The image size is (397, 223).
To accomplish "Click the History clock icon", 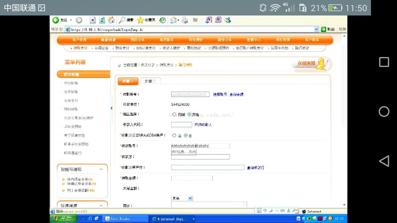I will click(163, 20).
